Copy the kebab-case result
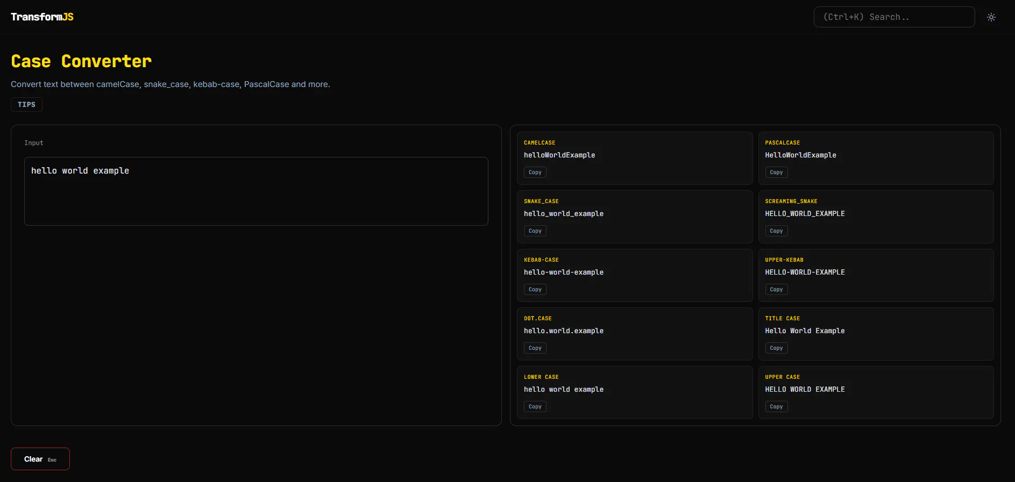This screenshot has width=1015, height=482. 535,290
